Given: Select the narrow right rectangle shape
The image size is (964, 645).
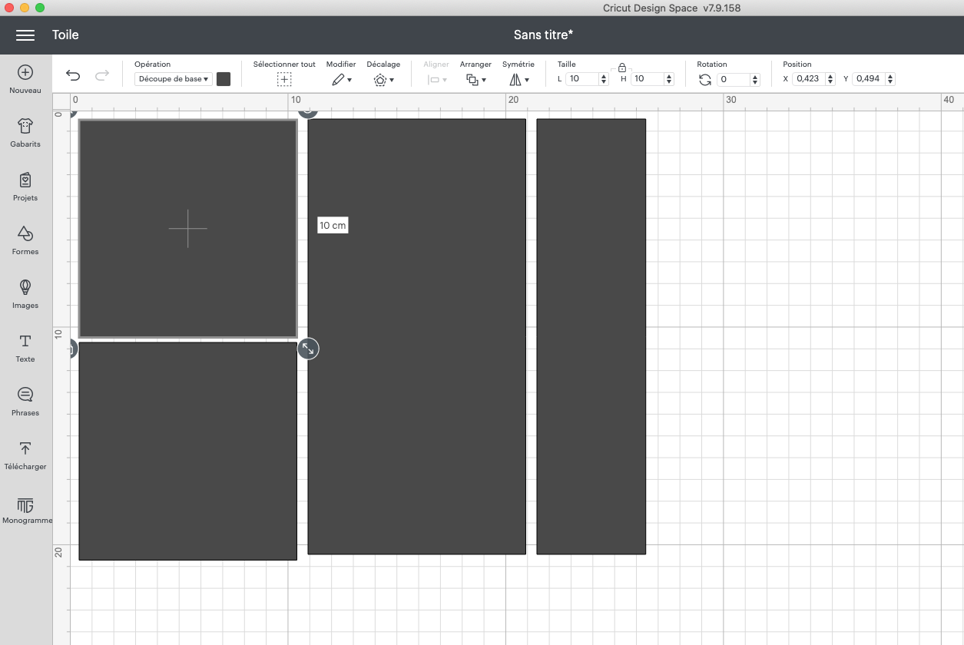Looking at the screenshot, I should 591,336.
